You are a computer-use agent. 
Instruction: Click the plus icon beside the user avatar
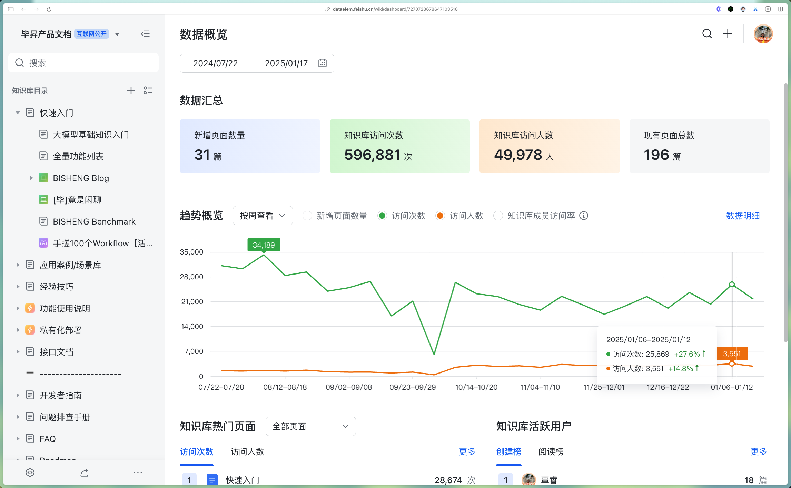pos(728,34)
